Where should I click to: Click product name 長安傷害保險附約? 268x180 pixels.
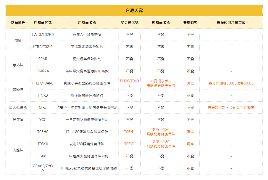pos(87,59)
